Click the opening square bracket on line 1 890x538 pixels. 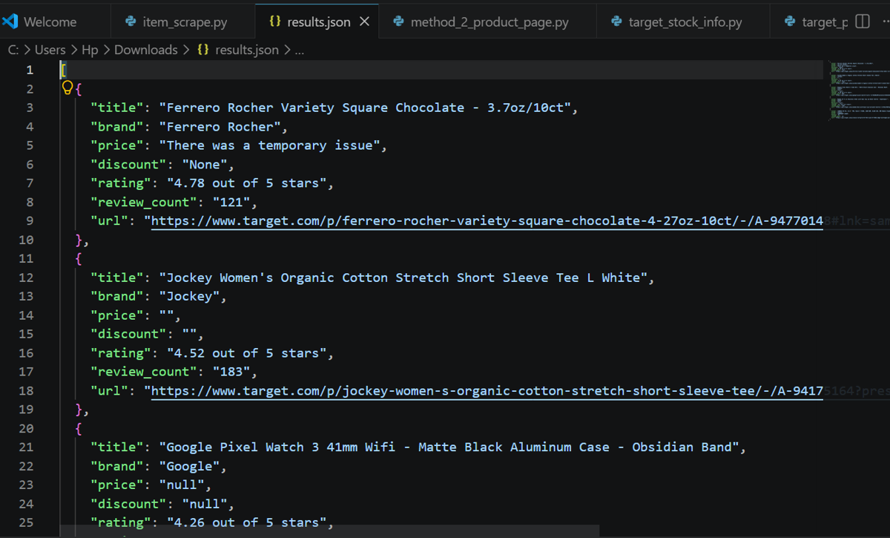tap(65, 70)
